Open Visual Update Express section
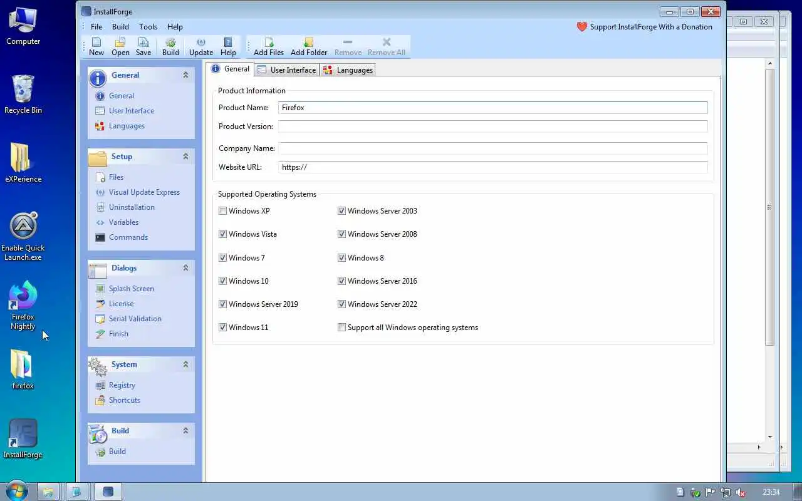 tap(144, 192)
